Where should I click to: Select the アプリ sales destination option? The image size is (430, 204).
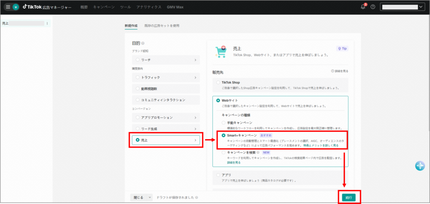coord(218,175)
